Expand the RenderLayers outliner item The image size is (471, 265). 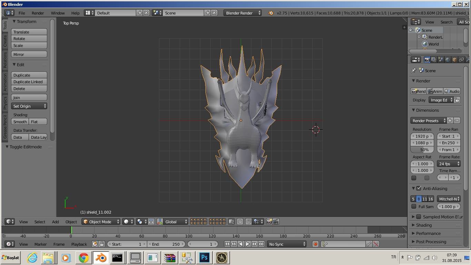click(x=419, y=37)
